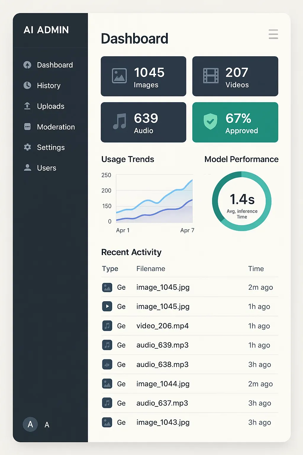Click play icon in second activity row

(107, 306)
